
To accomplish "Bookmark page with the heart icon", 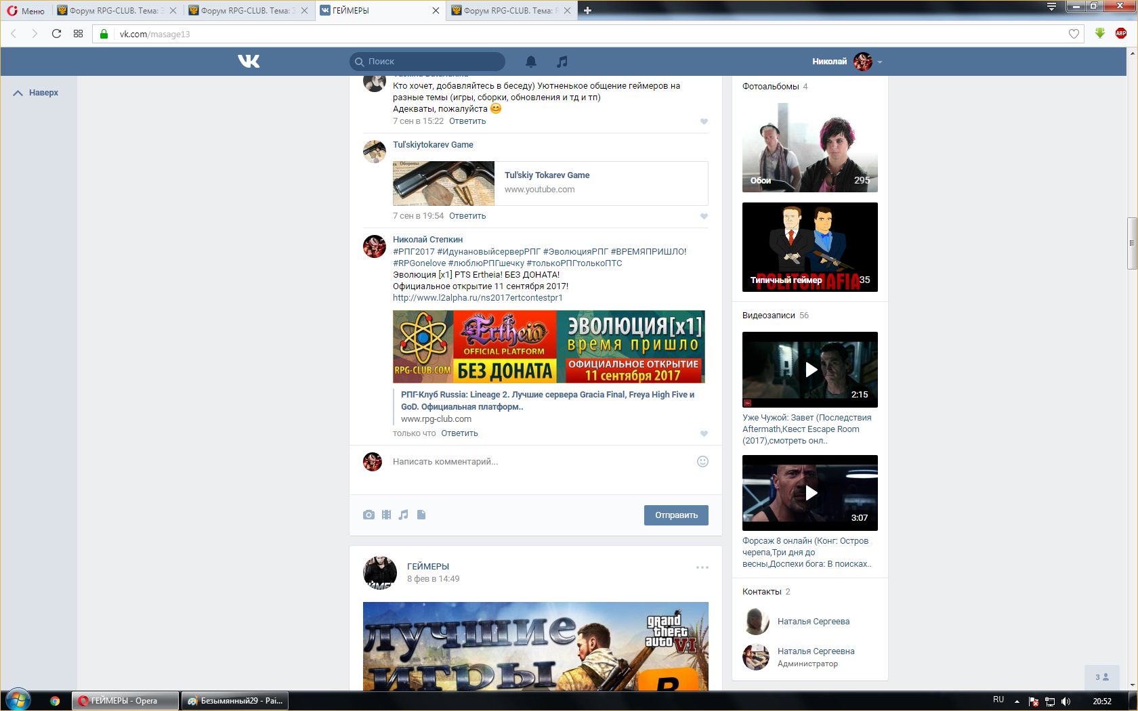I will coord(1074,34).
